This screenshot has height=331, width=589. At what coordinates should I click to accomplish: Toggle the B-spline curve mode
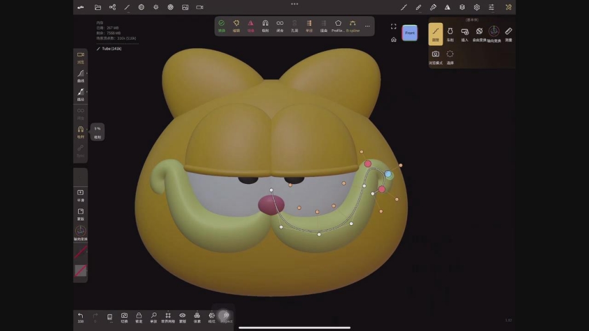[353, 26]
